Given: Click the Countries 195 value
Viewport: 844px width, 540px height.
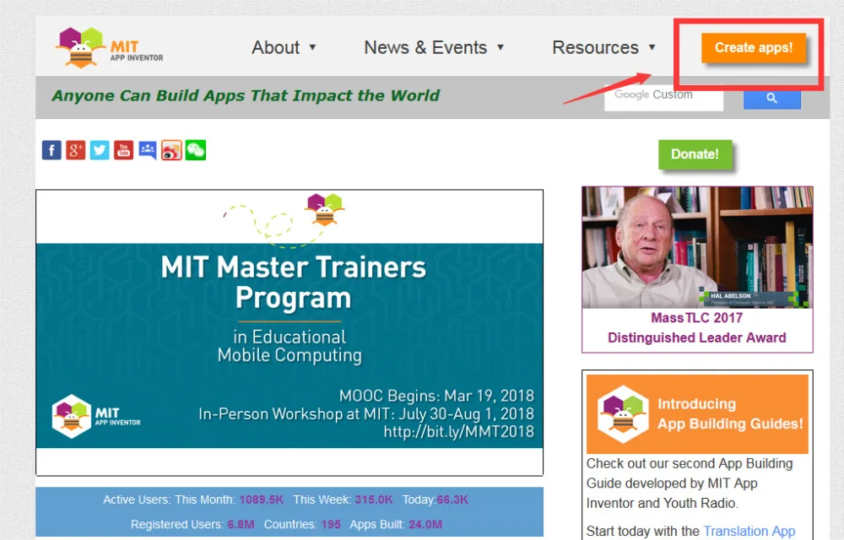Looking at the screenshot, I should click(x=331, y=525).
